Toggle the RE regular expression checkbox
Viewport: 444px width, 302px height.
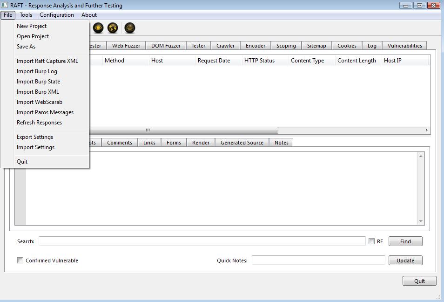click(x=371, y=241)
